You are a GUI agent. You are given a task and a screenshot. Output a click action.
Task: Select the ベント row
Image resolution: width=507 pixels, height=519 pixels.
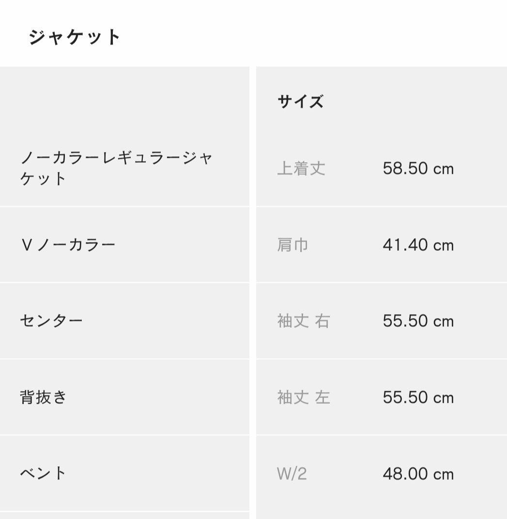pos(43,473)
